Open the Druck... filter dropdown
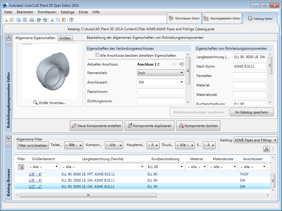Viewport: 282px width, 211px height. pos(185,145)
